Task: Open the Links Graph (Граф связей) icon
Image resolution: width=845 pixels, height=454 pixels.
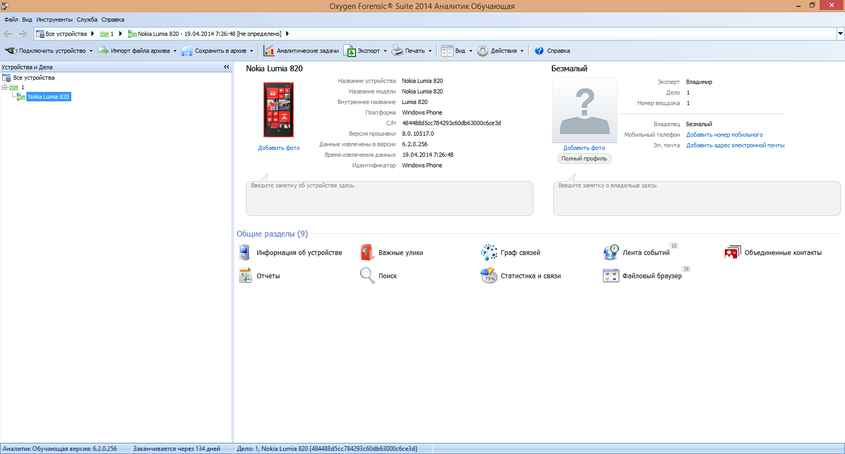Action: [x=489, y=252]
